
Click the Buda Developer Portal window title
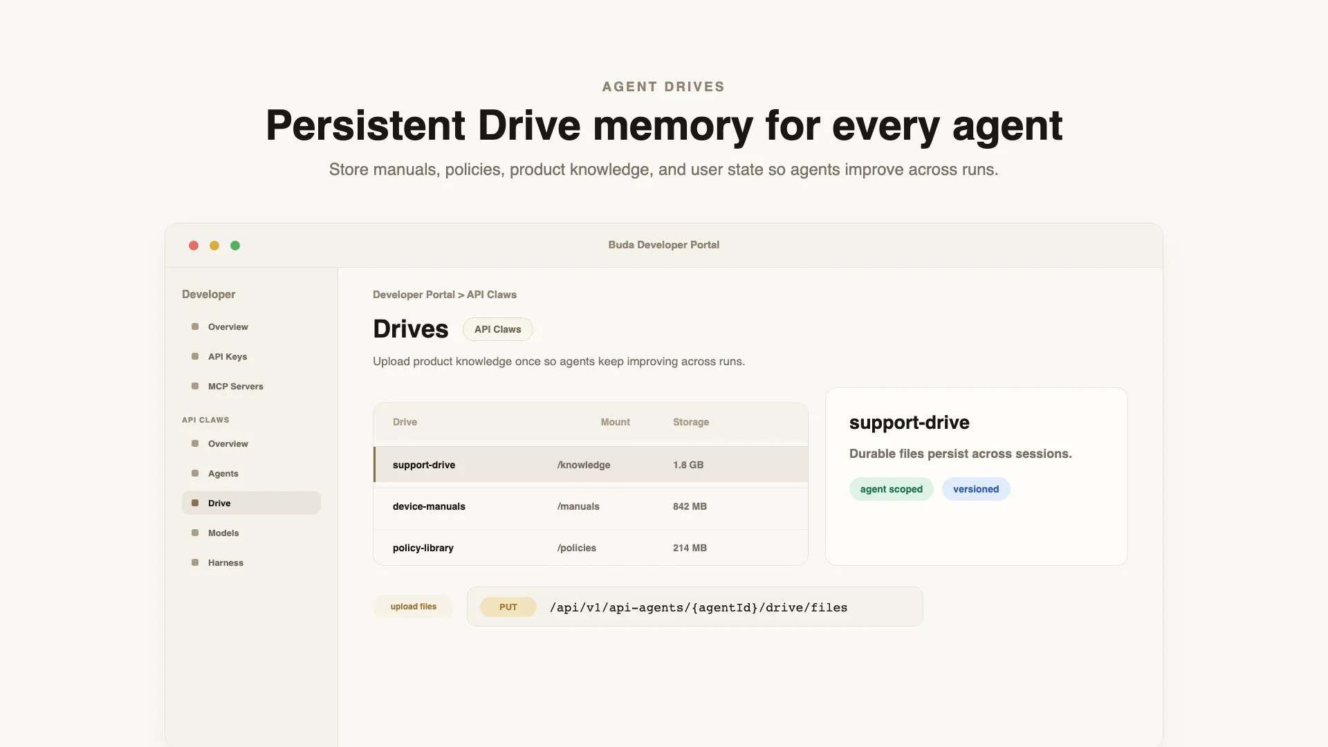[664, 245]
